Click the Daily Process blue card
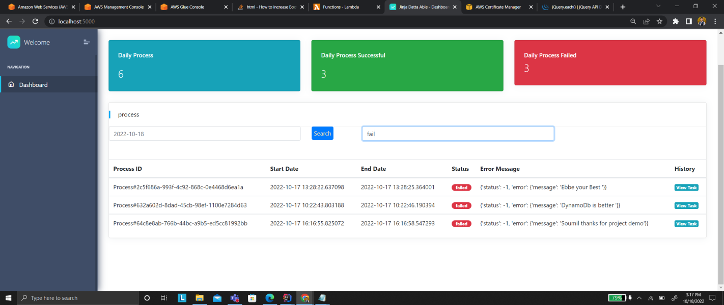 204,66
